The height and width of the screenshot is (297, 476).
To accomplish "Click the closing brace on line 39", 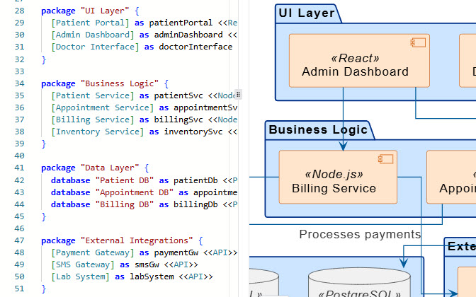I will point(44,144).
